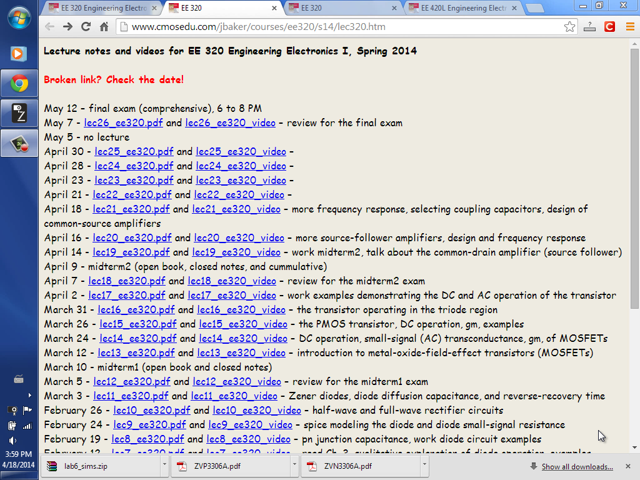The width and height of the screenshot is (640, 480).
Task: Open the Z application in taskbar
Action: pos(19,113)
